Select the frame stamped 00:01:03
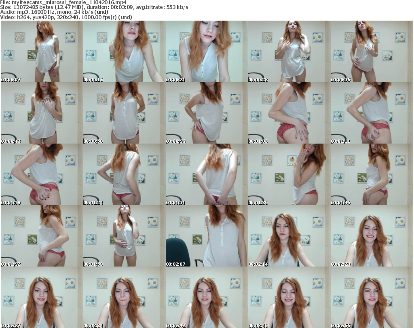Image resolution: width=414 pixels, height=328 pixels. [x=289, y=113]
